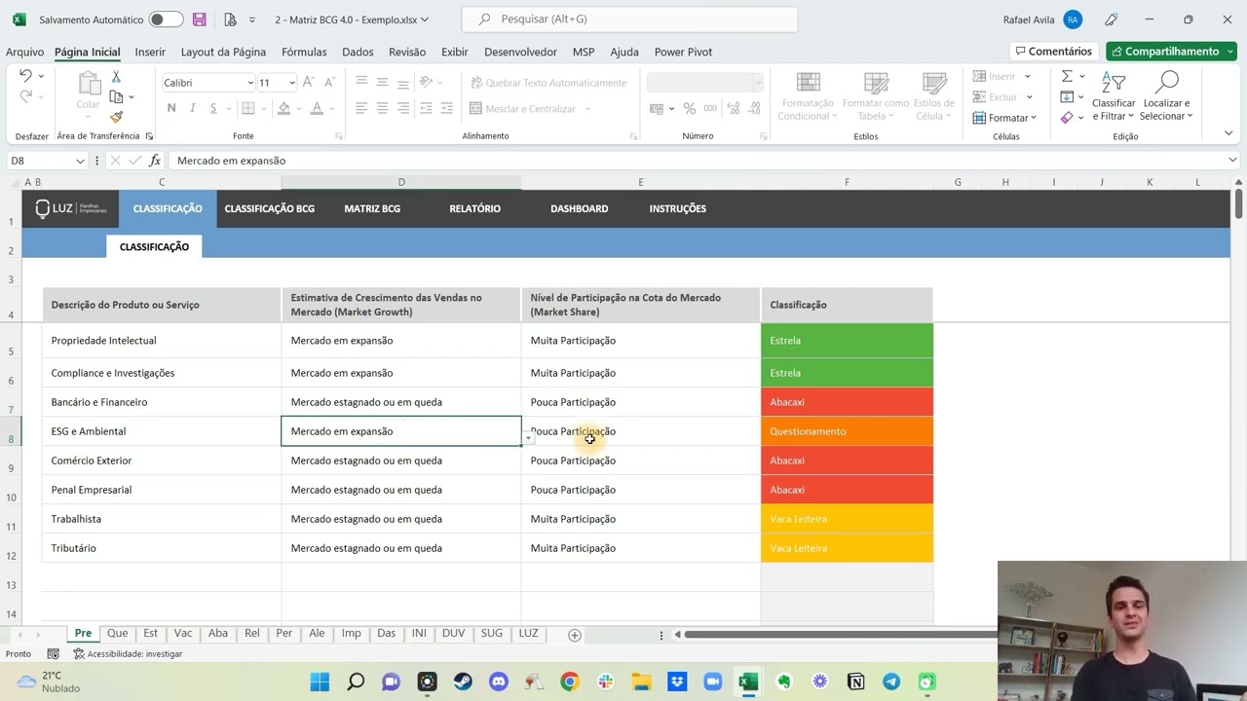Image resolution: width=1247 pixels, height=701 pixels.
Task: Go to MATRIZ BCG navigation link
Action: coord(372,208)
